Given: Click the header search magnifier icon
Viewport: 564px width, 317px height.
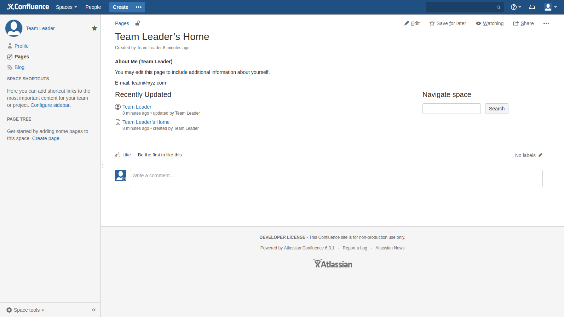Looking at the screenshot, I should pos(498,7).
